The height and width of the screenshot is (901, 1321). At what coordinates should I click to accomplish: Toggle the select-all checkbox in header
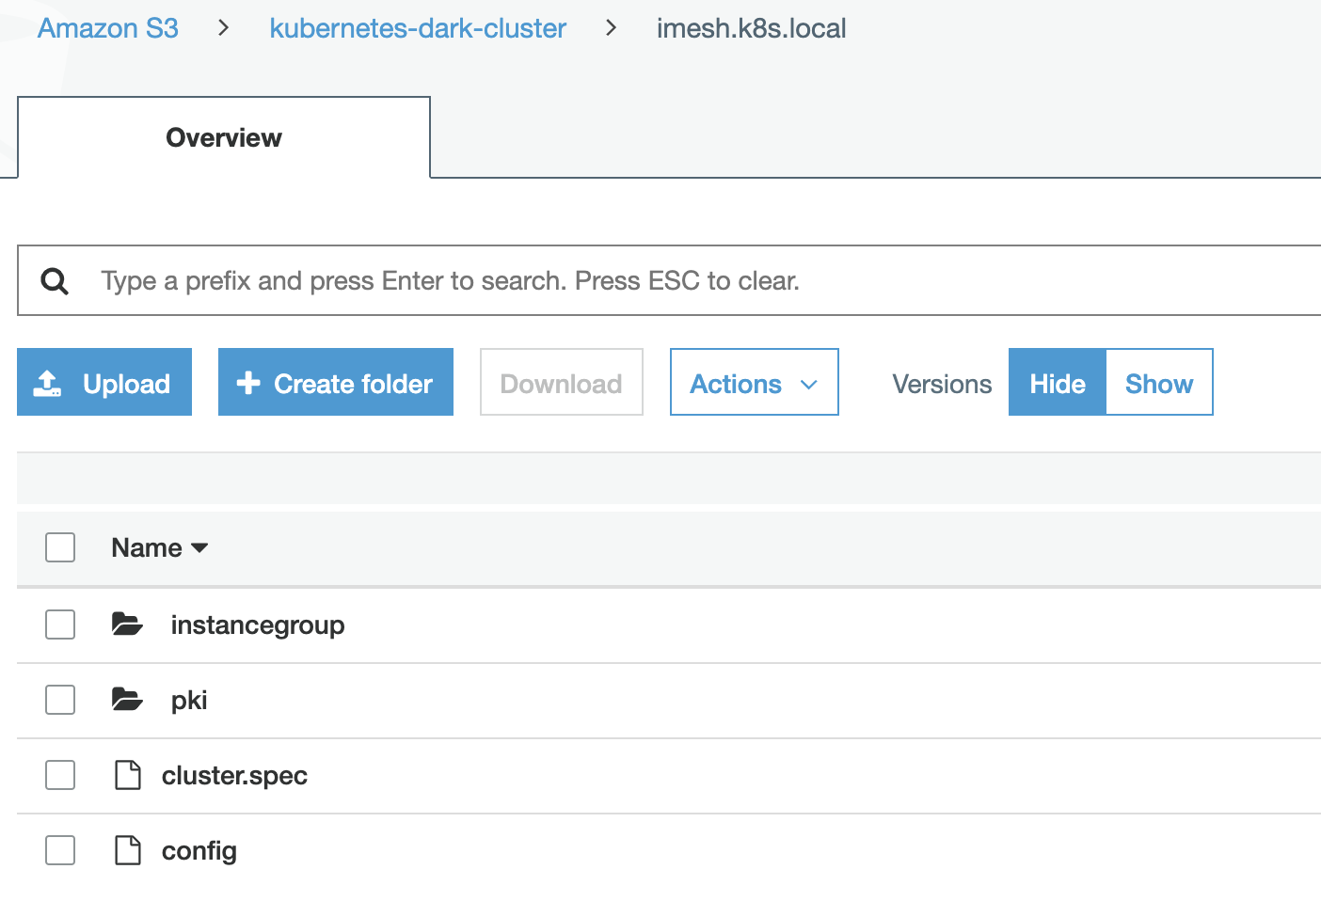(60, 547)
